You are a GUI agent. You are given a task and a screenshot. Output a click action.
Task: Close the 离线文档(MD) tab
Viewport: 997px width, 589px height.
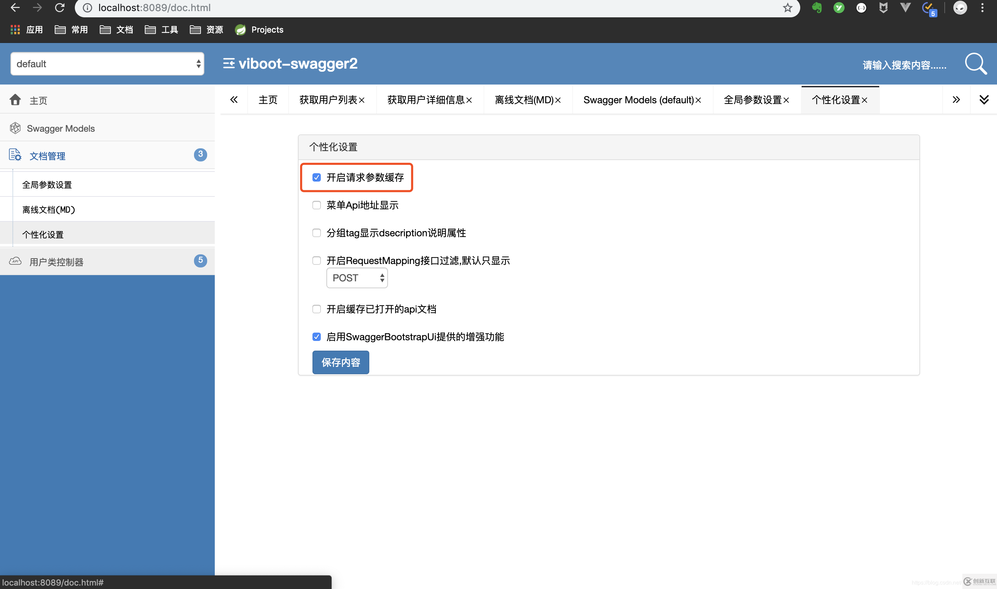click(x=558, y=100)
